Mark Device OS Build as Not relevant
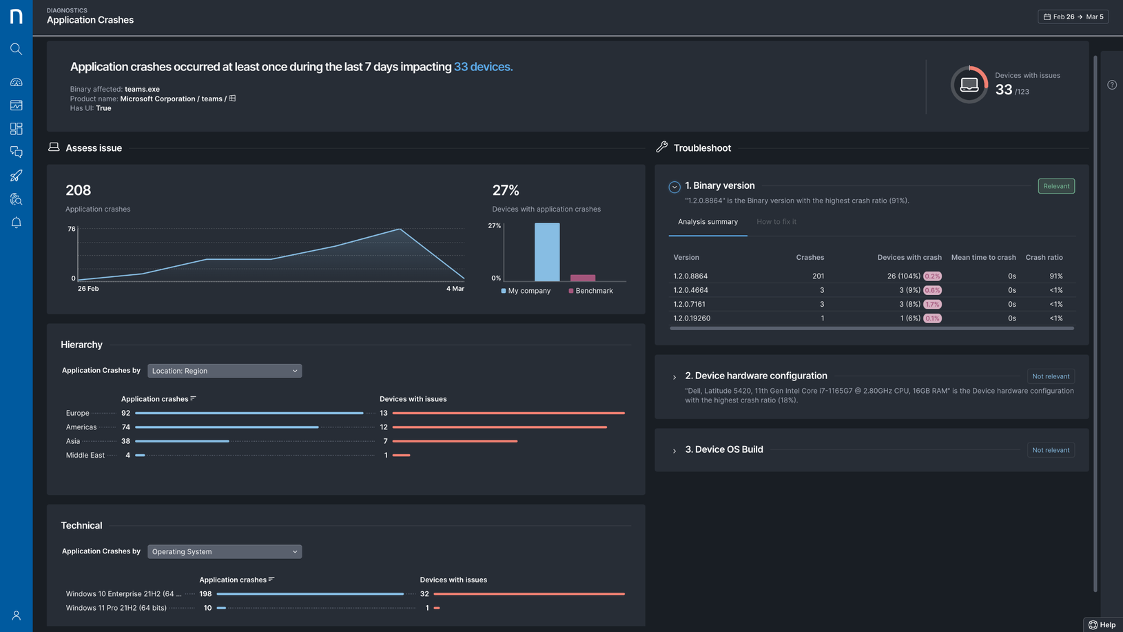 tap(1051, 449)
